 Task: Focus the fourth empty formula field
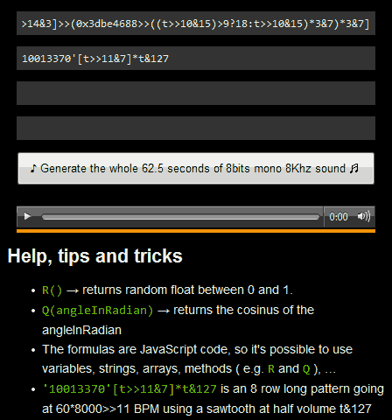click(196, 129)
